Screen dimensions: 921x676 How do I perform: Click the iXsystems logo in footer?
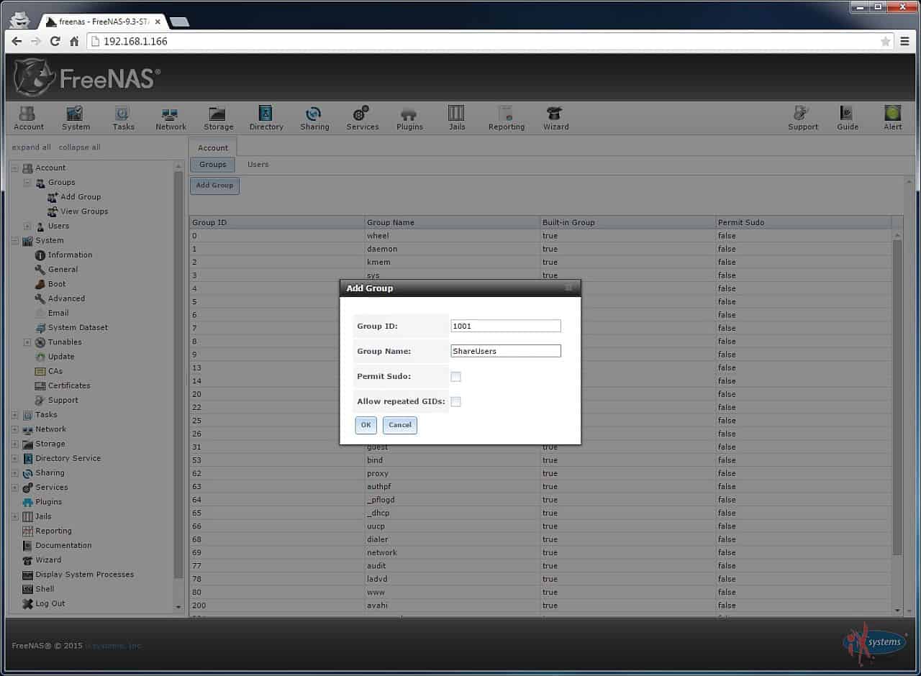(x=875, y=642)
